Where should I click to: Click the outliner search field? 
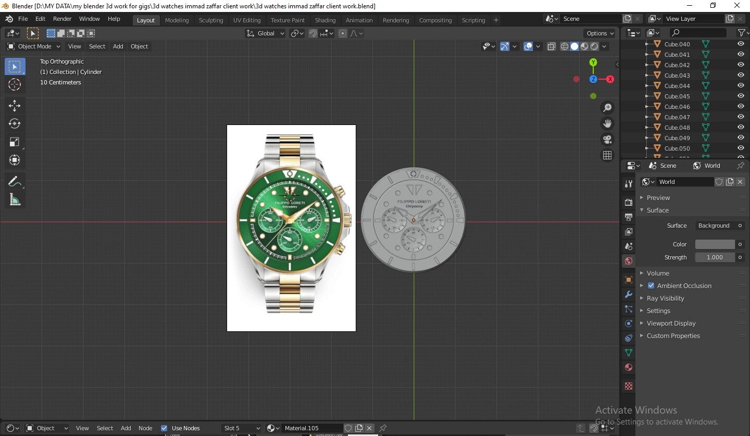[x=697, y=33]
